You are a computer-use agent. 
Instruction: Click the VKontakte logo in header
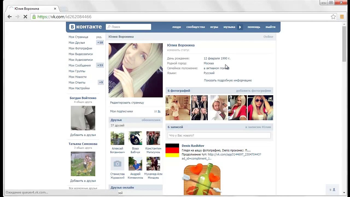tap(86, 27)
